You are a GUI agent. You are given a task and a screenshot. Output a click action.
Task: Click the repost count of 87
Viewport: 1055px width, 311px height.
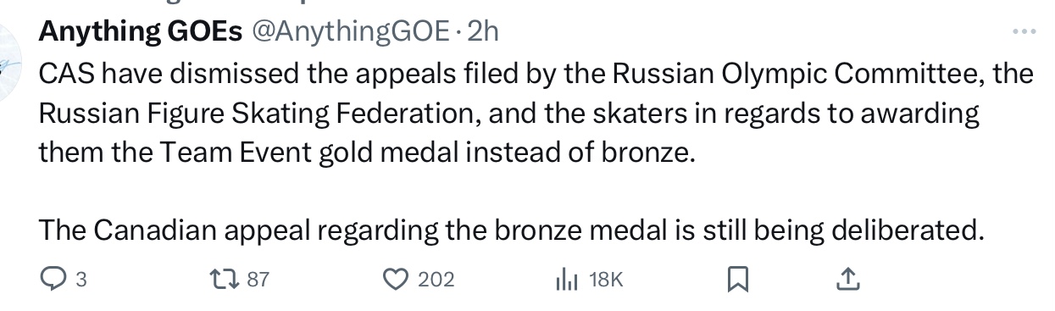tap(257, 280)
